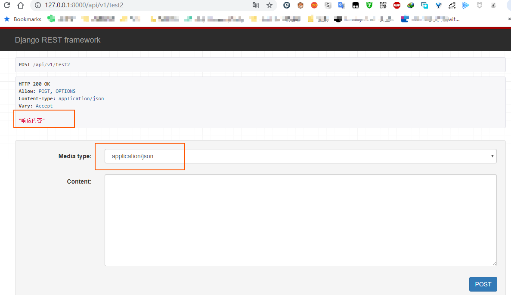Click inside the Content text area
Image resolution: width=511 pixels, height=295 pixels.
pyautogui.click(x=300, y=220)
